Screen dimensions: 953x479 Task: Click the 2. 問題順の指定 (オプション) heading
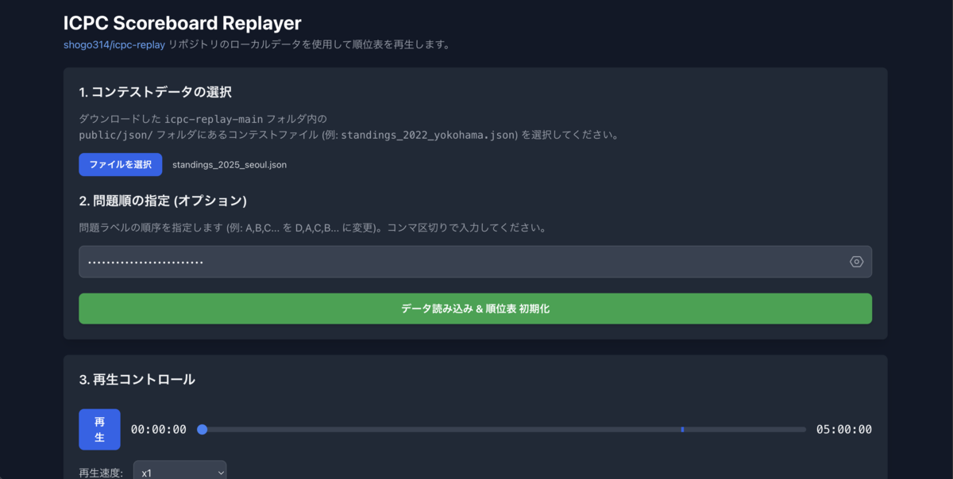tap(163, 200)
